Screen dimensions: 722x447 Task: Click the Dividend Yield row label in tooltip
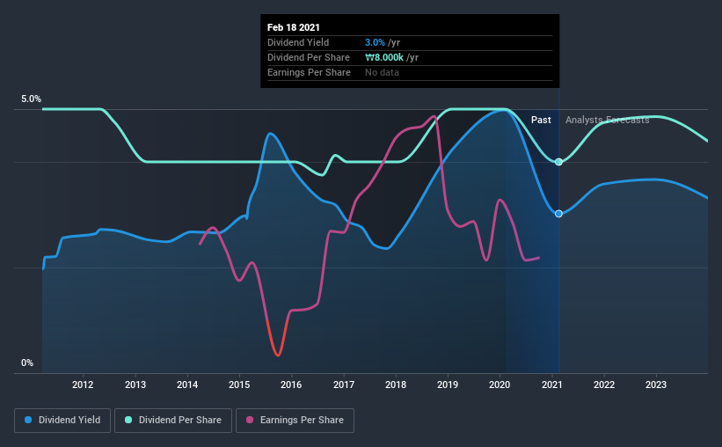[x=298, y=43]
